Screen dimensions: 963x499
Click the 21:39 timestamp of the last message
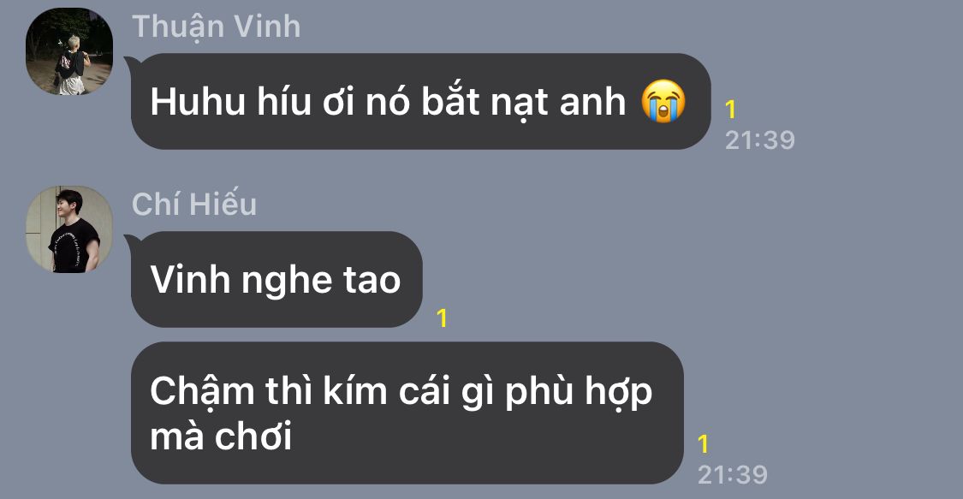pos(733,474)
